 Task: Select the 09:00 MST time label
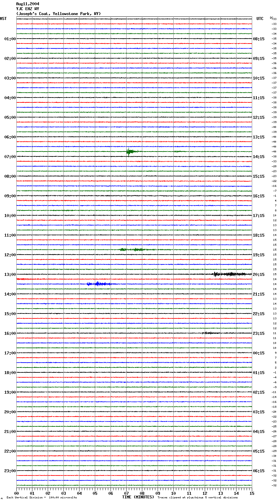(10, 196)
